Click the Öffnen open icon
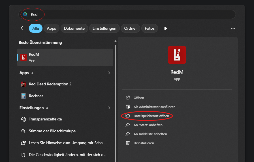Image resolution: width=254 pixels, height=162 pixels. coord(128,98)
